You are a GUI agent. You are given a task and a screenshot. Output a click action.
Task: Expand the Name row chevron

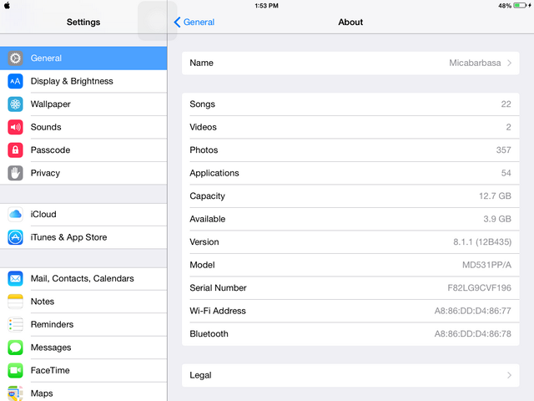tap(509, 63)
